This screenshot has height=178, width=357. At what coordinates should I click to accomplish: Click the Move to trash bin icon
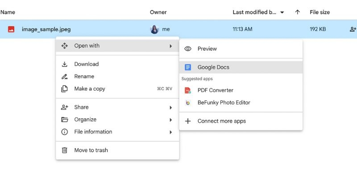coord(64,150)
